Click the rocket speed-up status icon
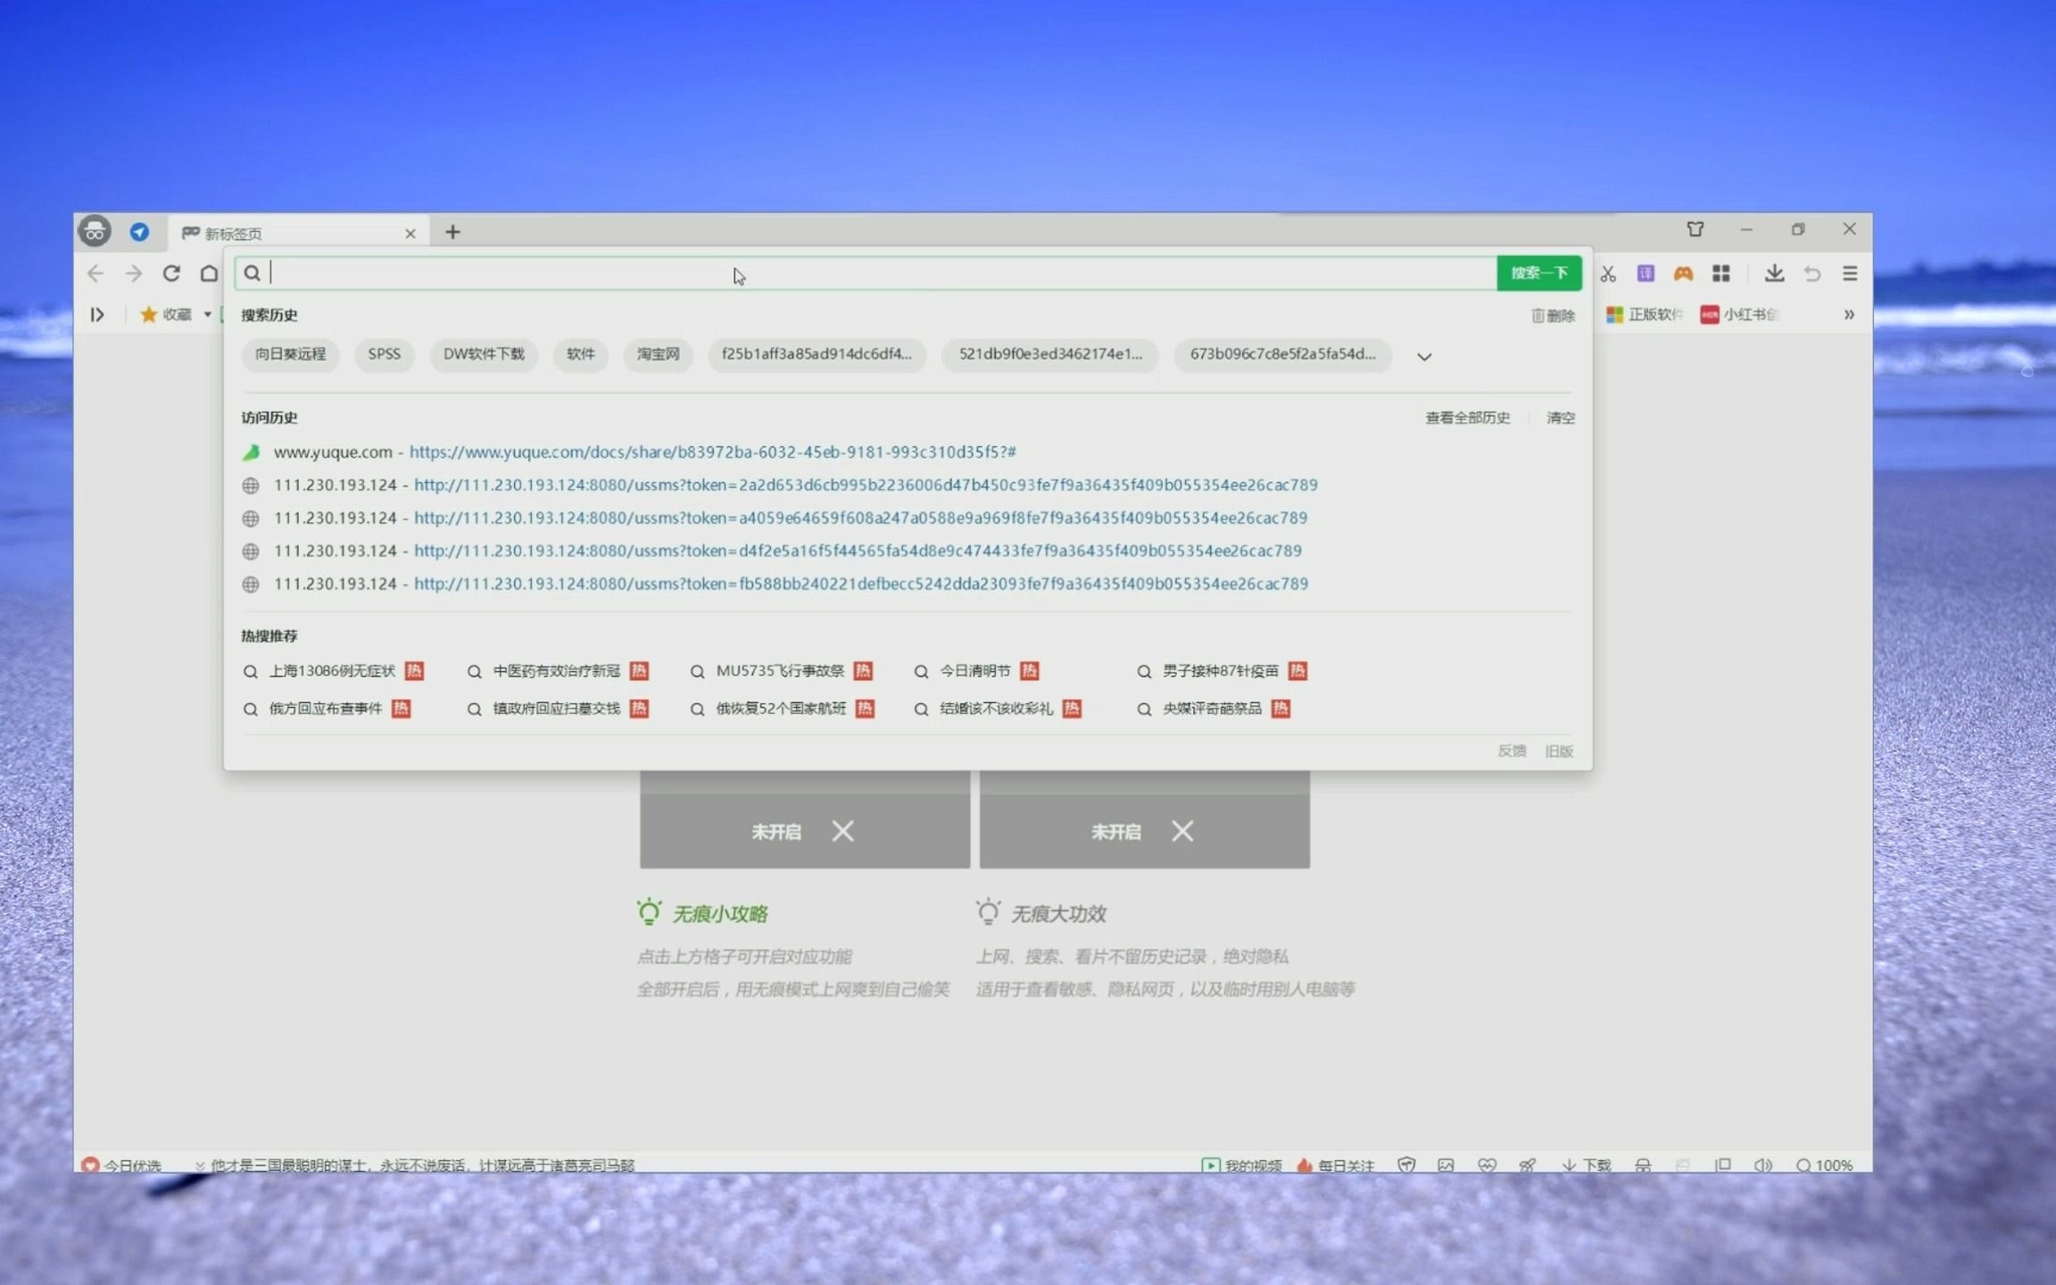 [1528, 1165]
